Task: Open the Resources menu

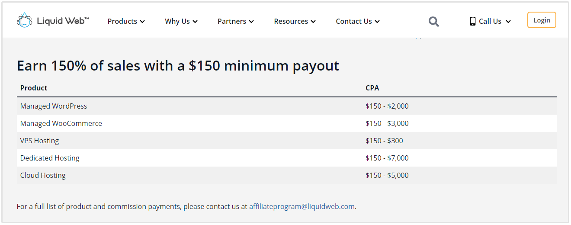Action: (291, 21)
